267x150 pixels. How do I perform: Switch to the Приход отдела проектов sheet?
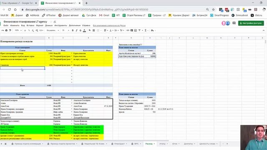(x=63, y=144)
